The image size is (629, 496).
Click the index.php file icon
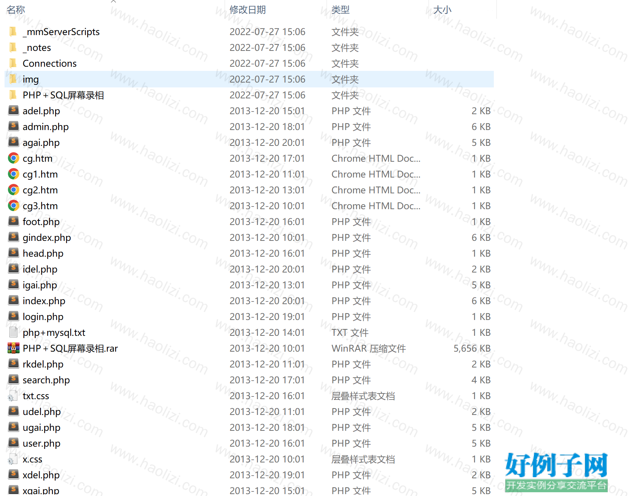tap(14, 300)
